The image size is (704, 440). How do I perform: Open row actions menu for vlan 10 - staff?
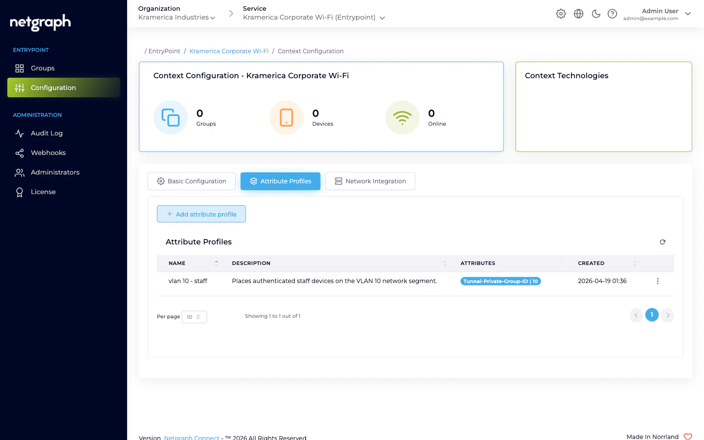point(658,281)
